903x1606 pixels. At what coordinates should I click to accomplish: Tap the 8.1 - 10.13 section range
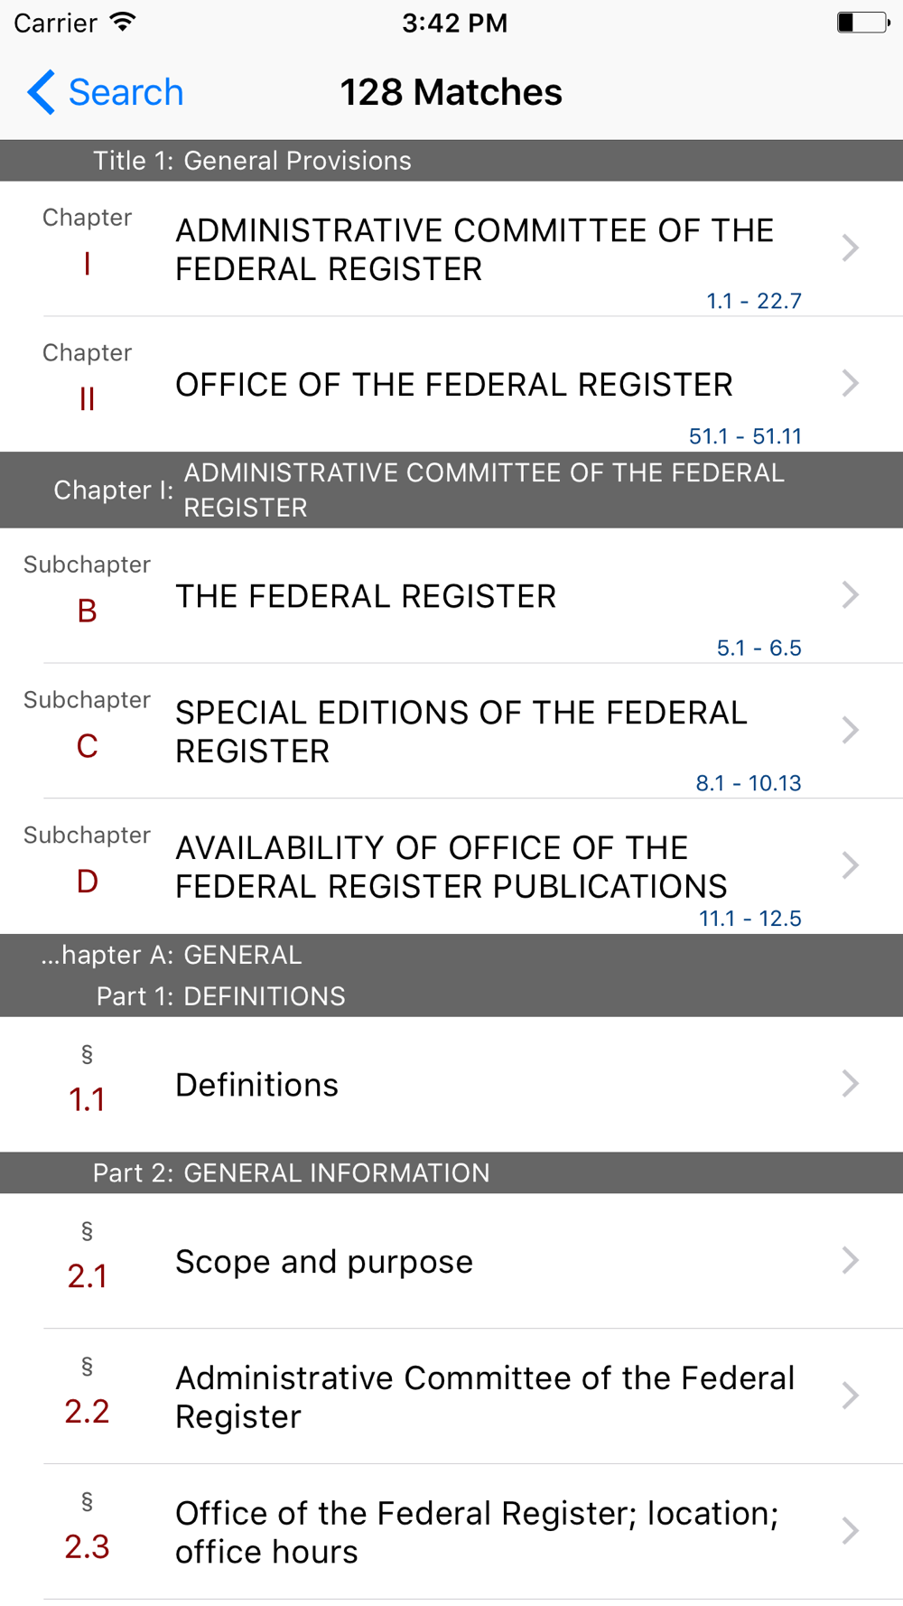click(x=749, y=783)
